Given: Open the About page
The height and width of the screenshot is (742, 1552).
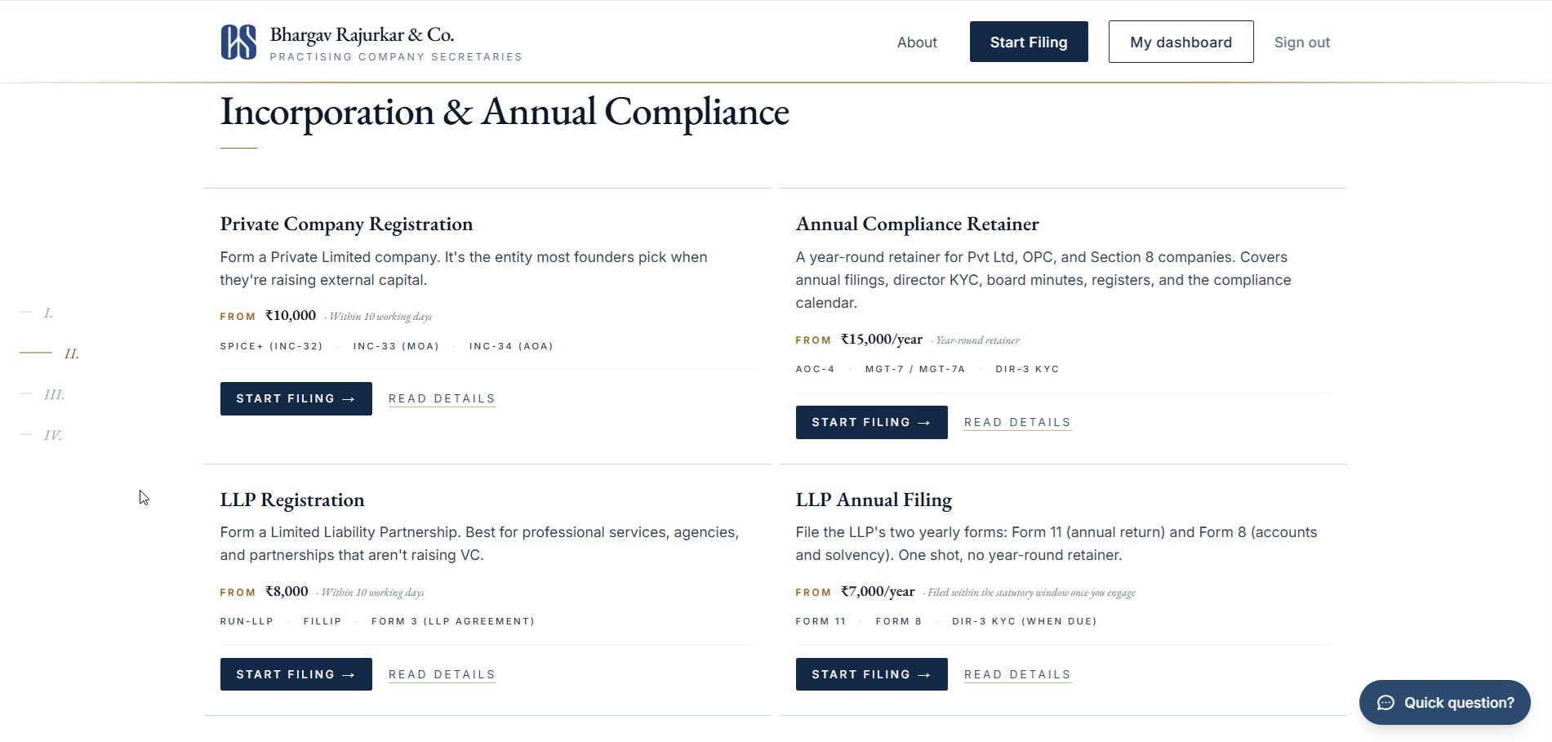Looking at the screenshot, I should (x=917, y=42).
